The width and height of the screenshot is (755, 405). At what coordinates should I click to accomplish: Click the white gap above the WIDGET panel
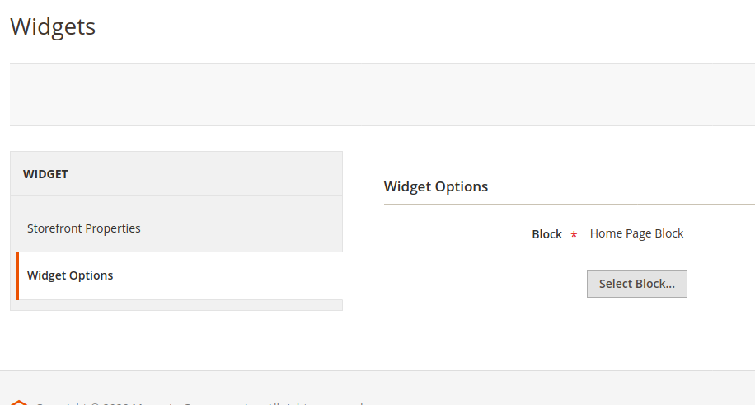point(176,139)
